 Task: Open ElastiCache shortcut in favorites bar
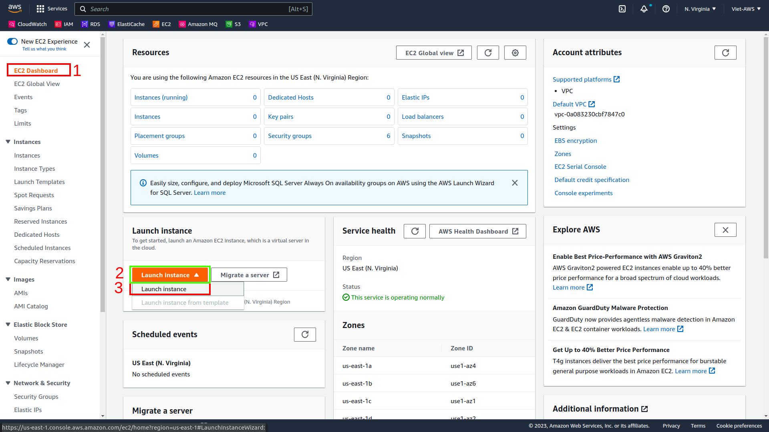tap(127, 24)
